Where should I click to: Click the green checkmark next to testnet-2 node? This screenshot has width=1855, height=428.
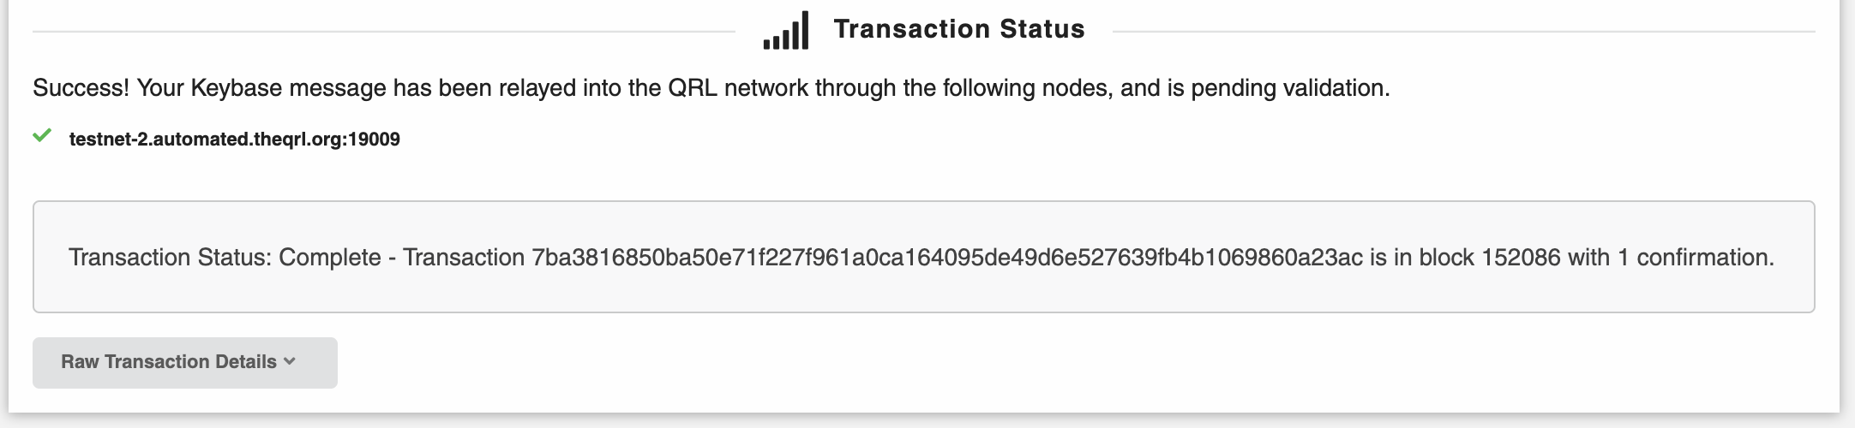[42, 136]
